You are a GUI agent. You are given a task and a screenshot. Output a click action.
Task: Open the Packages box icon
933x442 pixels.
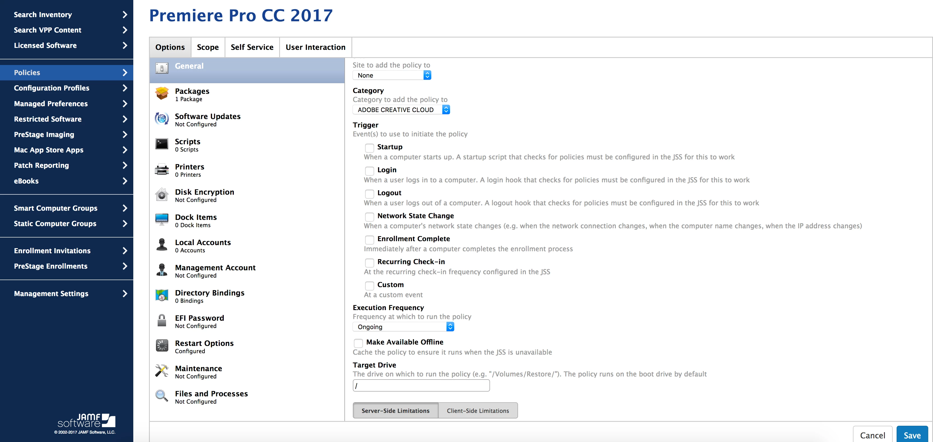[x=162, y=94]
